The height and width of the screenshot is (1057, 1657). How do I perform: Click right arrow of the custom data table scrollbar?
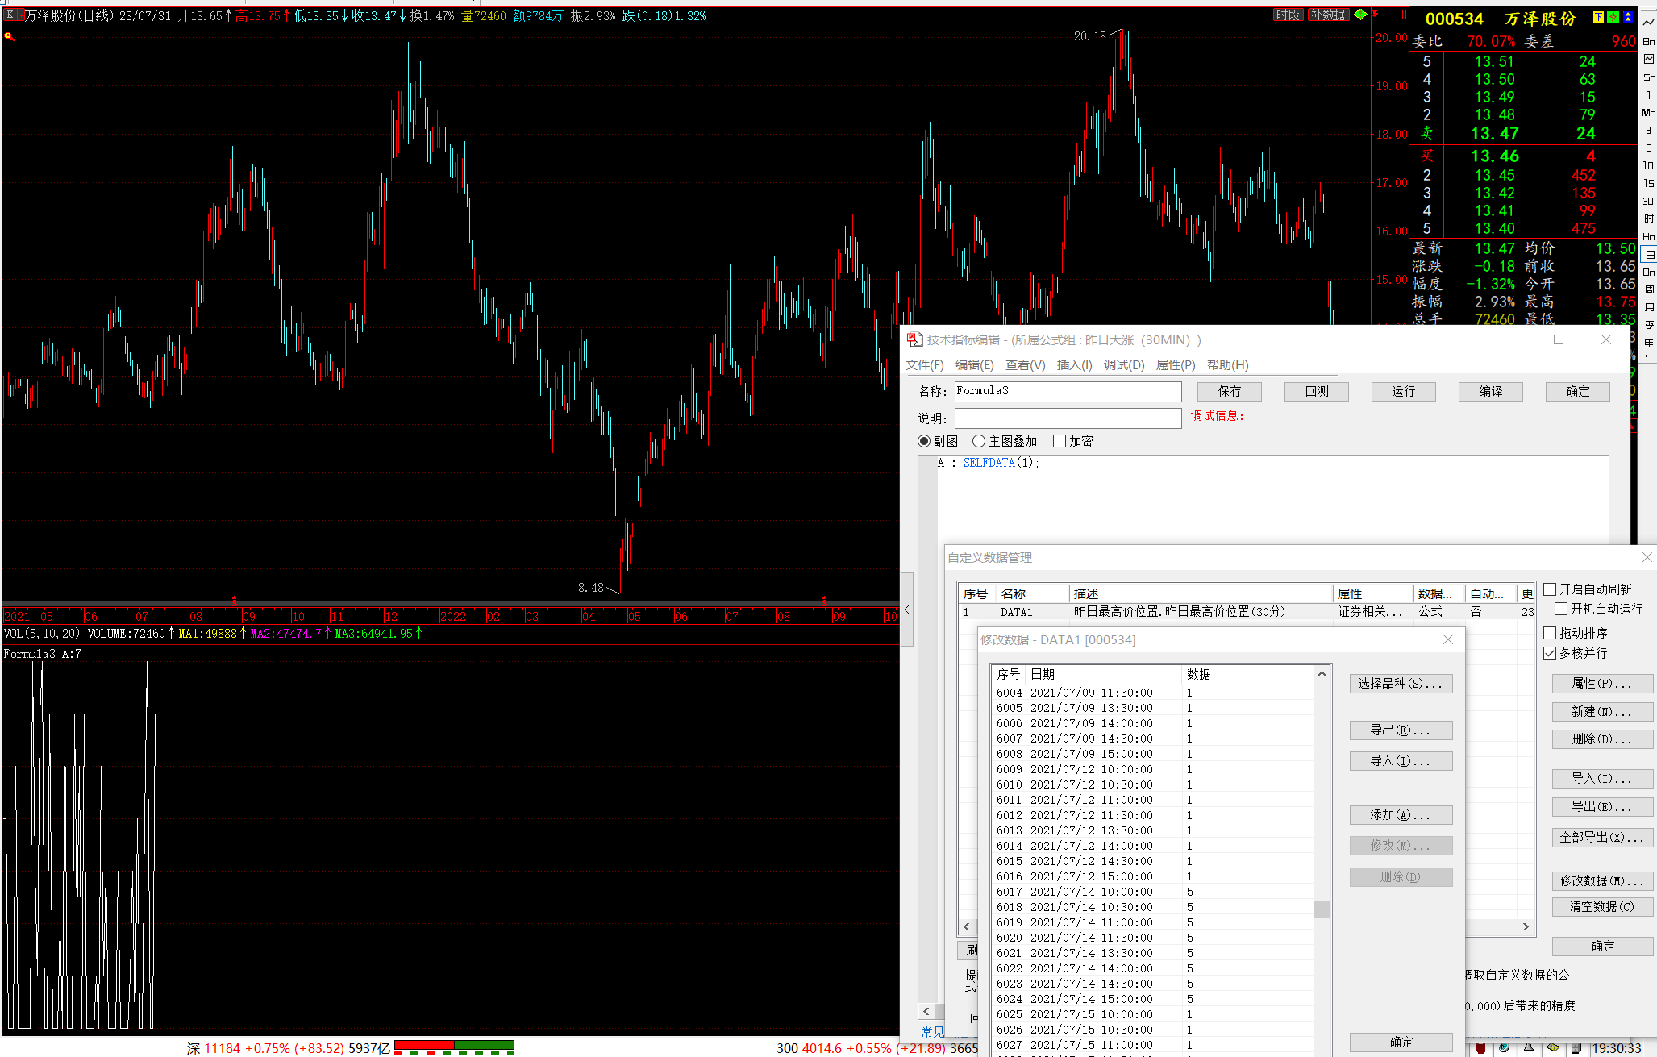click(x=1526, y=927)
